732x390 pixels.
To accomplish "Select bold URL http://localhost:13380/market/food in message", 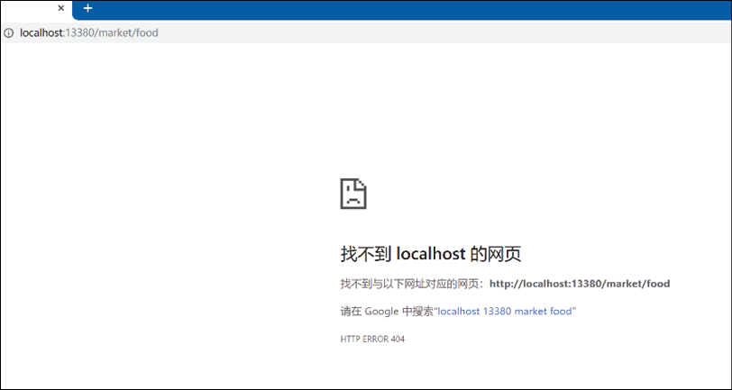I will 580,284.
